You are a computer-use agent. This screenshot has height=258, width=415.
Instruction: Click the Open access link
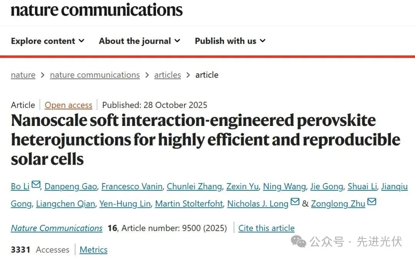(x=68, y=105)
